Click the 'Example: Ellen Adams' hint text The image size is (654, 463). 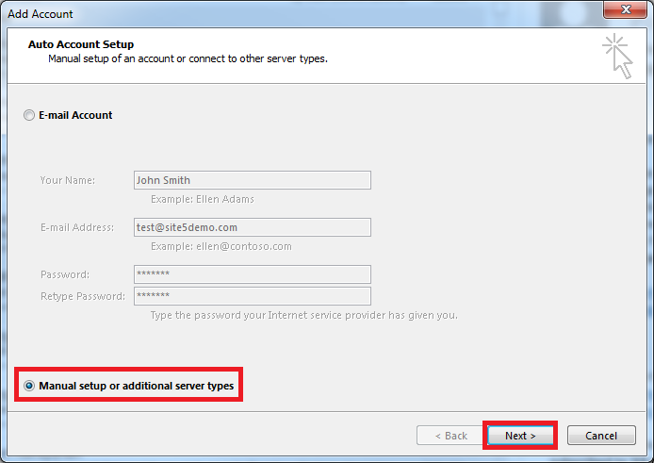coord(202,199)
